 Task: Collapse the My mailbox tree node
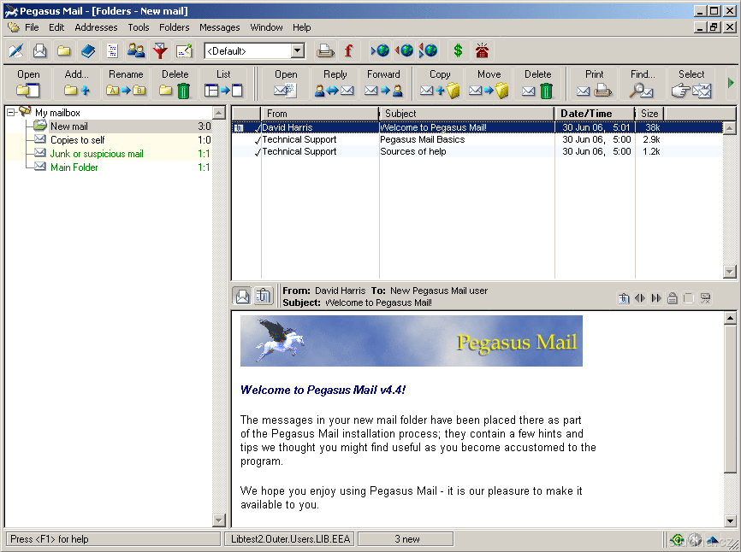[x=10, y=113]
